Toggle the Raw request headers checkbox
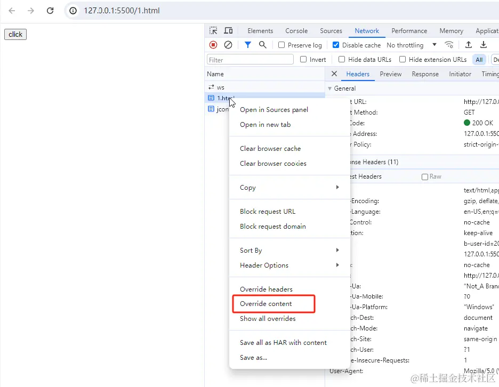This screenshot has height=387, width=499. click(425, 176)
